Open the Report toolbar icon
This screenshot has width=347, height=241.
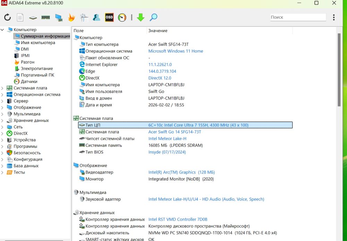pyautogui.click(x=20, y=17)
